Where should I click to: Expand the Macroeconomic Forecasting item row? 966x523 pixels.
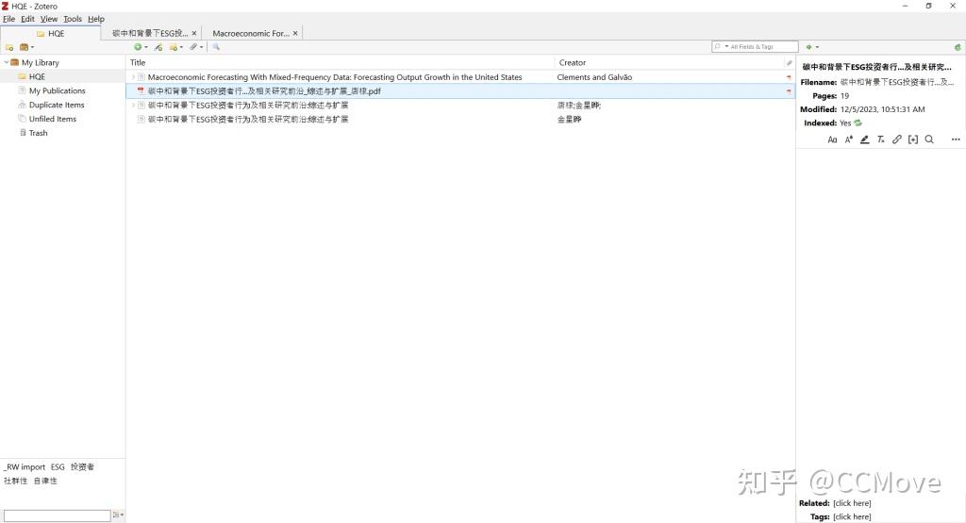pos(133,77)
